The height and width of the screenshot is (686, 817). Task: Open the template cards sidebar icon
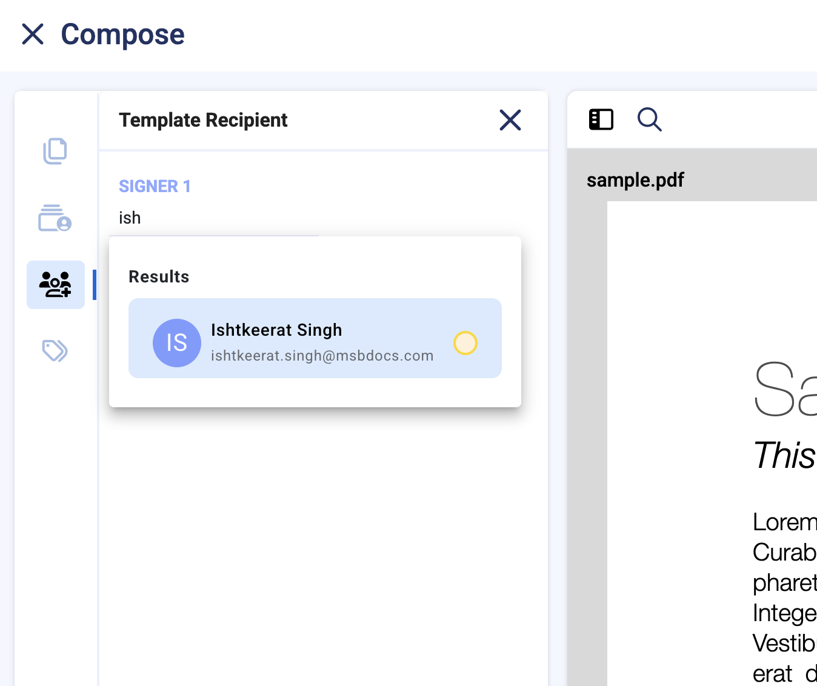point(55,218)
